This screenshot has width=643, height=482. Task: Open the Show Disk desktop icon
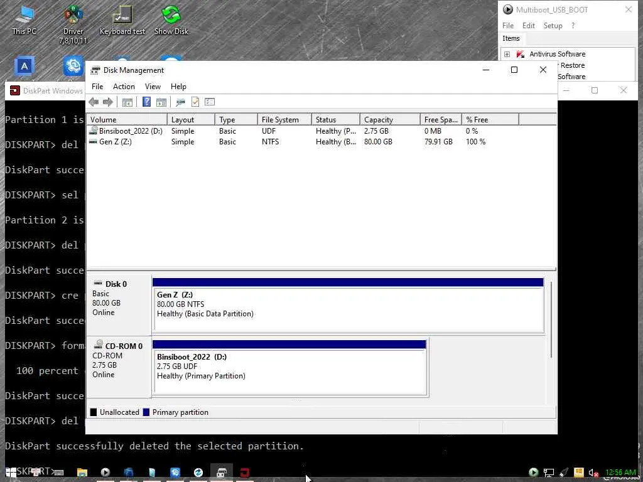coord(171,20)
